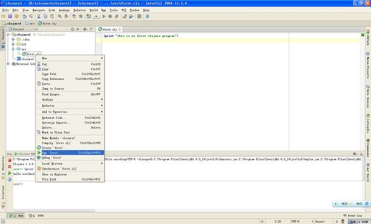Choose Run 'first' in context menu
Viewport: 371px width, 224px height.
pyautogui.click(x=70, y=153)
